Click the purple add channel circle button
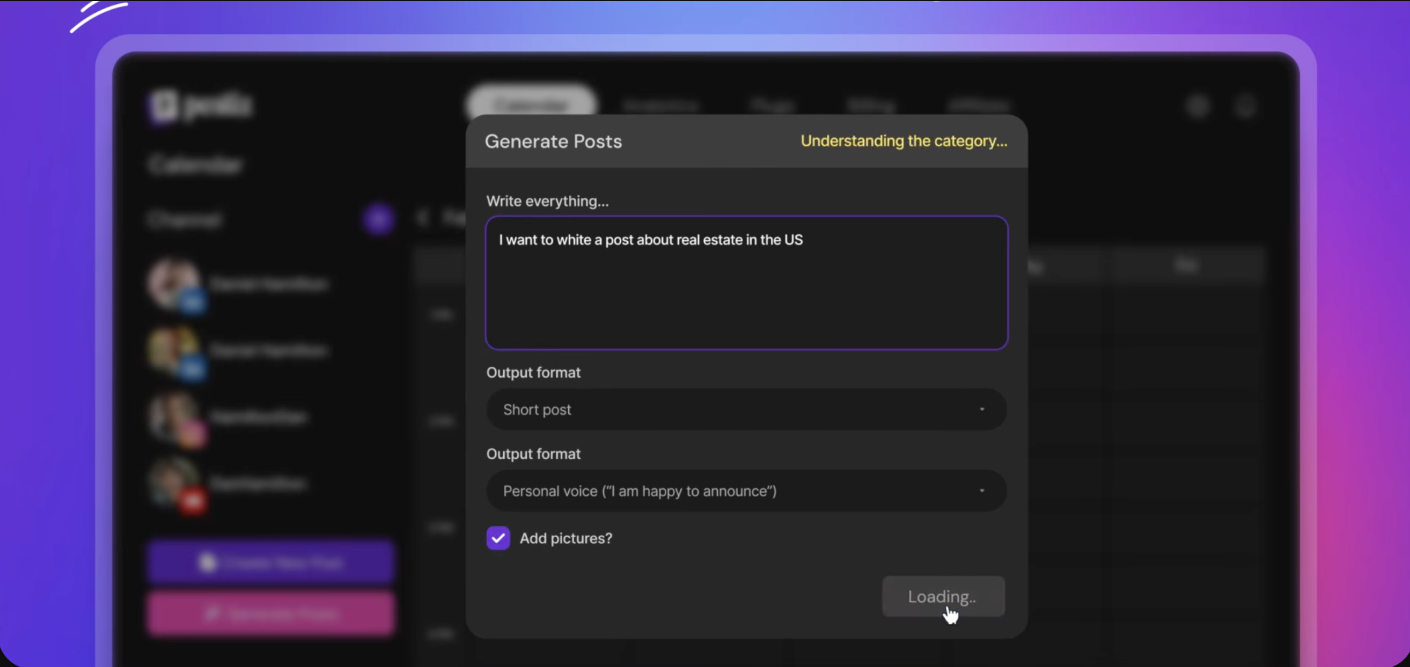The height and width of the screenshot is (667, 1410). (x=378, y=219)
